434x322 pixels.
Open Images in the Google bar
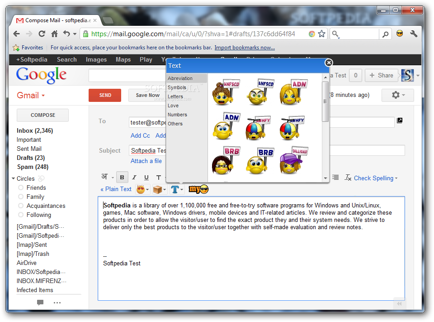96,60
